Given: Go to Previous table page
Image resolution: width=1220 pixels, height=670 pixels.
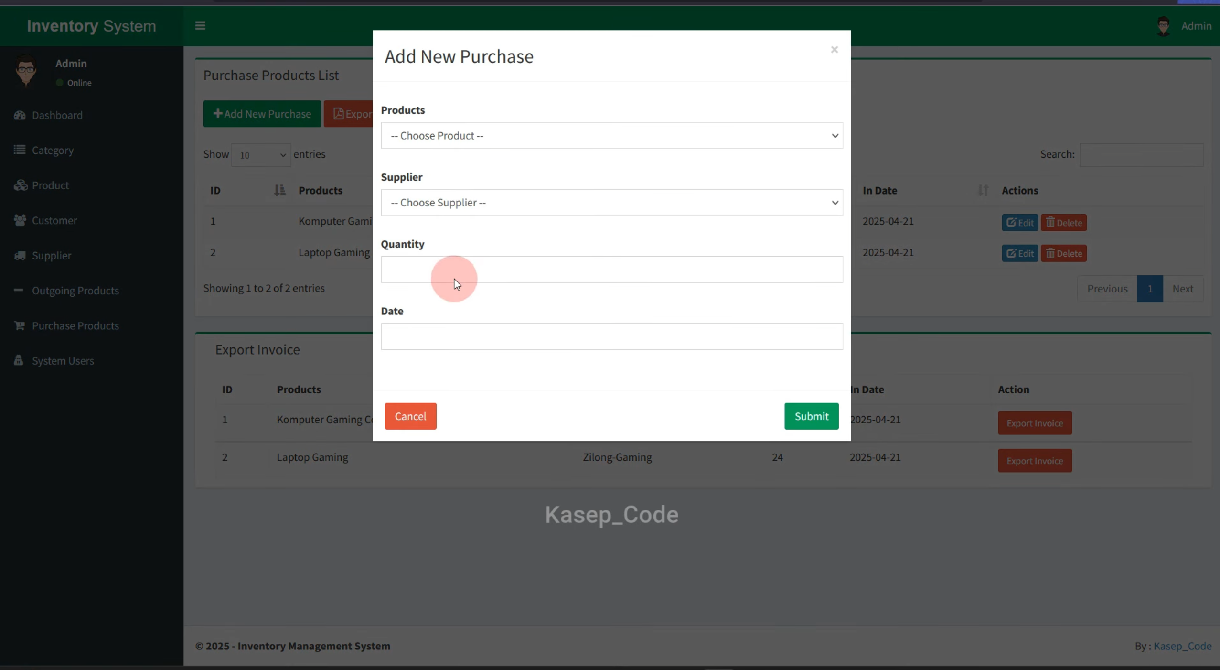Looking at the screenshot, I should (1107, 289).
